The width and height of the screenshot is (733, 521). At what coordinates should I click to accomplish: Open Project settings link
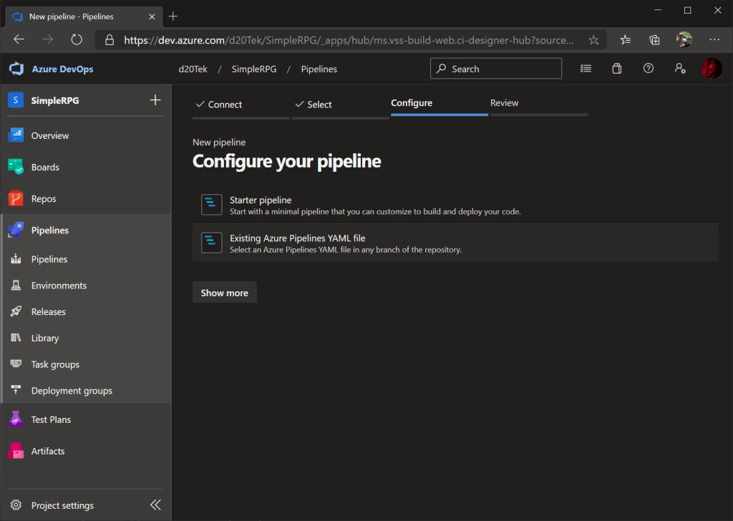[x=62, y=505]
